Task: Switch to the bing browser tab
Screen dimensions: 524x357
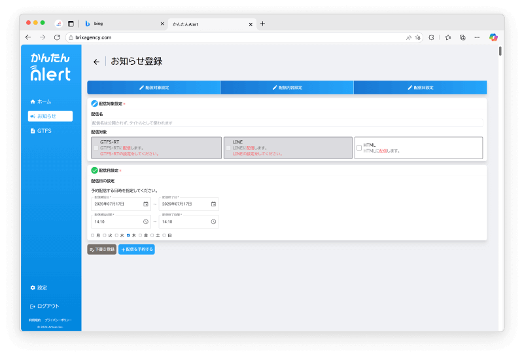Action: point(124,24)
